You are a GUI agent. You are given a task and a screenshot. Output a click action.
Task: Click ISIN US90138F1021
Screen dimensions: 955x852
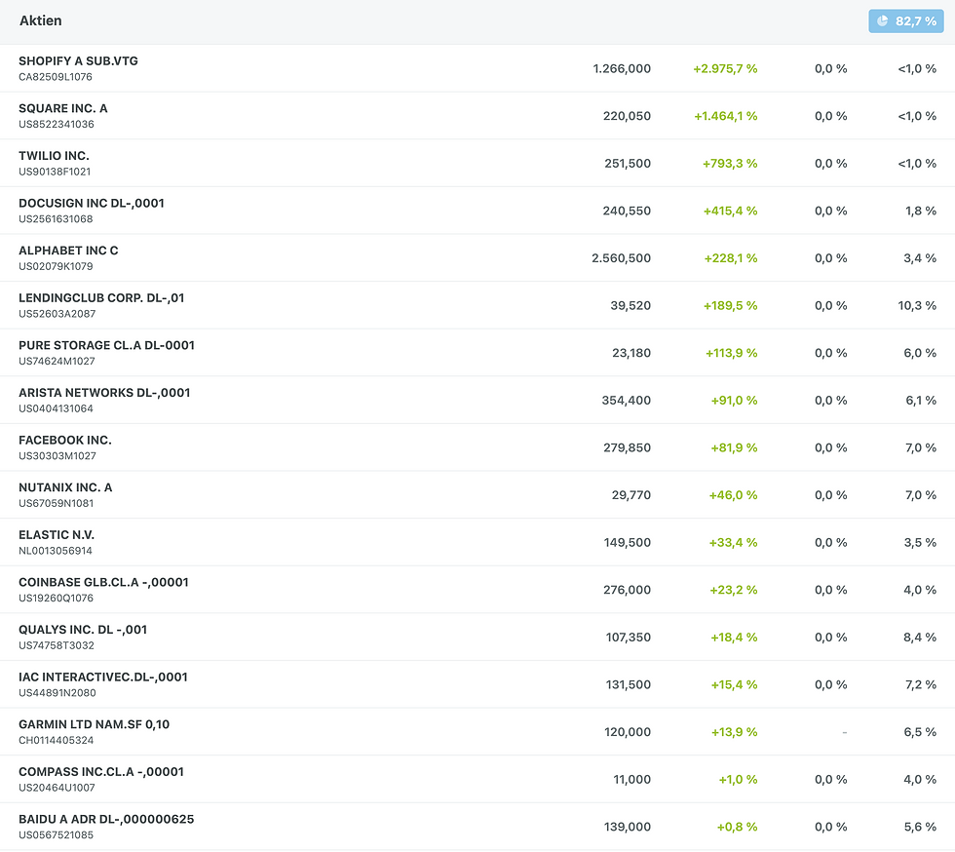(55, 172)
